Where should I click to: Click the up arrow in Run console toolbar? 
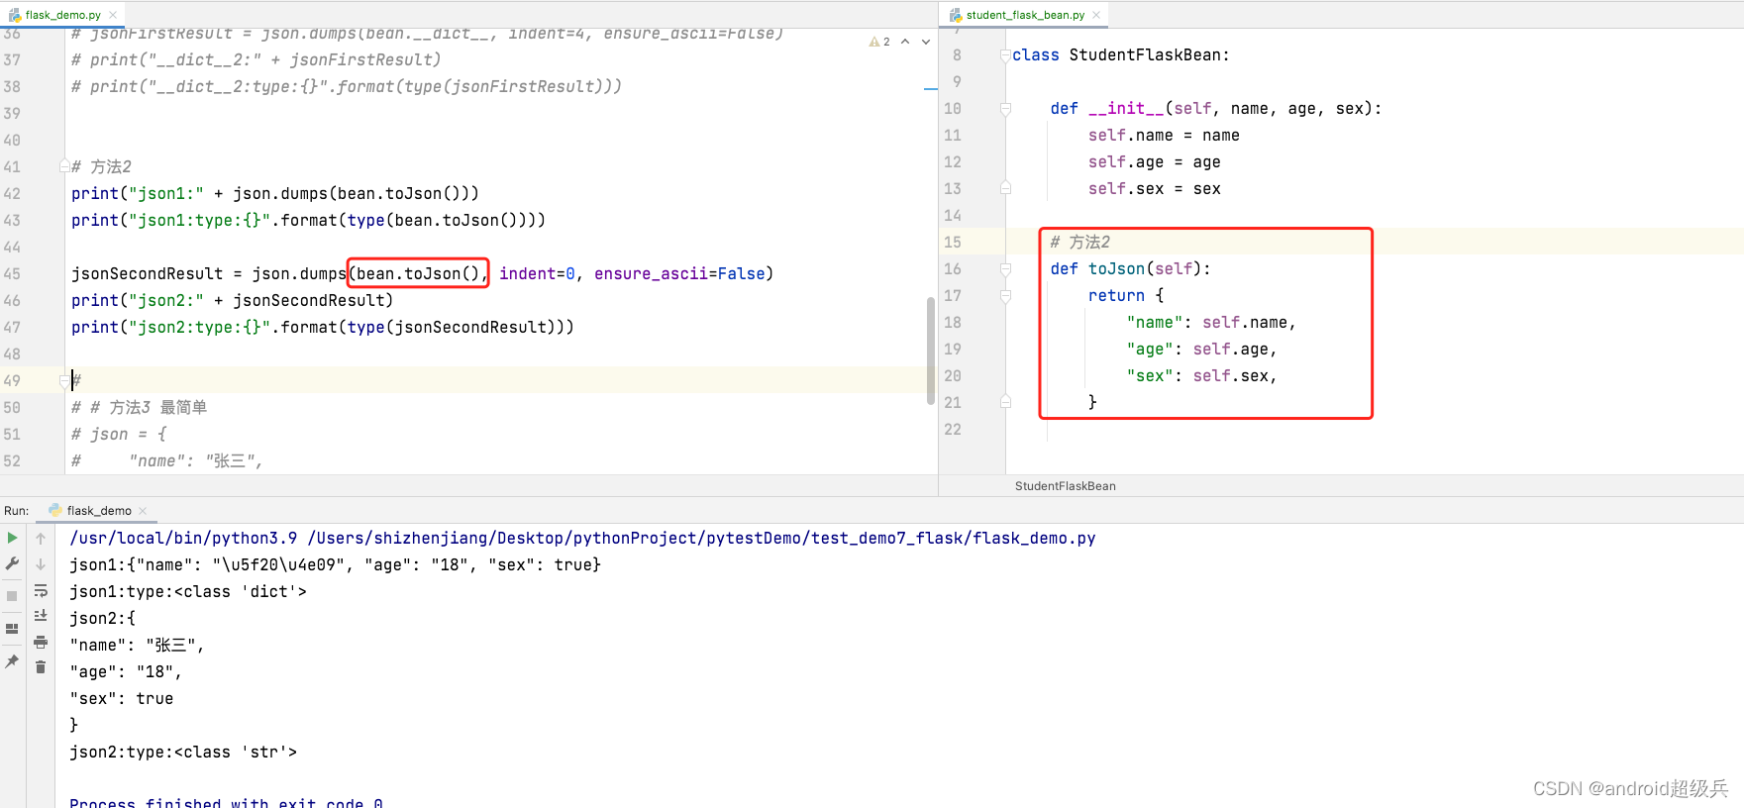41,539
